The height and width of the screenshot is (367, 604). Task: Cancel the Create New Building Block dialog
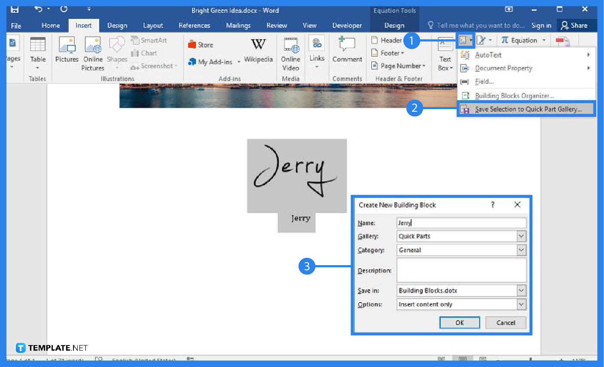pyautogui.click(x=506, y=322)
